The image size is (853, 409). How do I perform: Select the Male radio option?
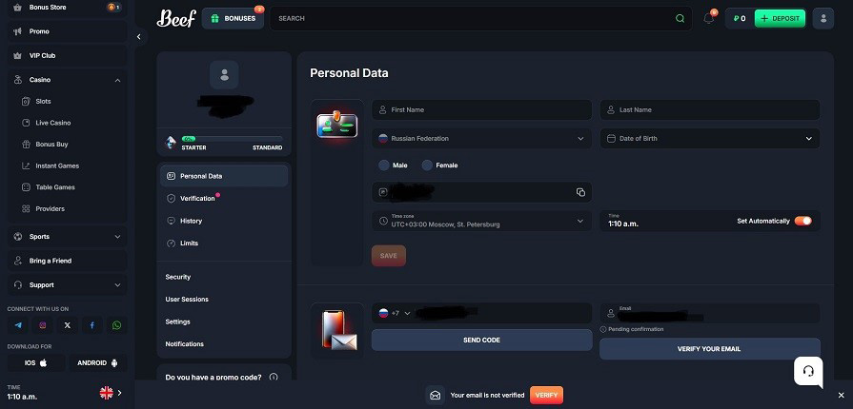coord(384,166)
